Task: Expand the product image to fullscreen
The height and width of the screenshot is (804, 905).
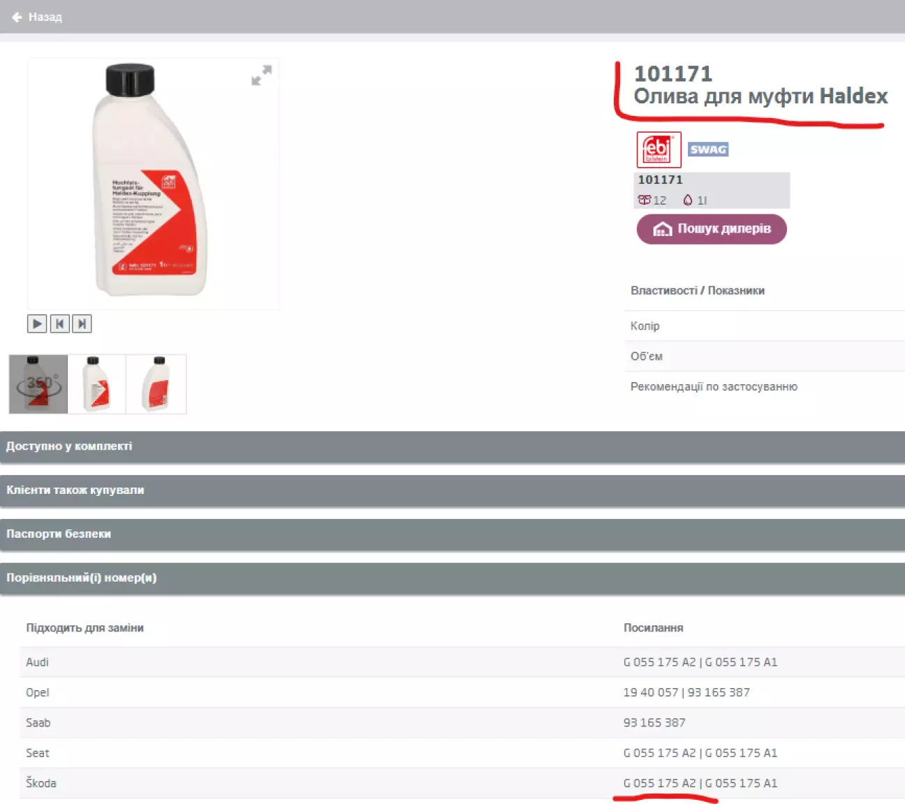Action: tap(261, 75)
